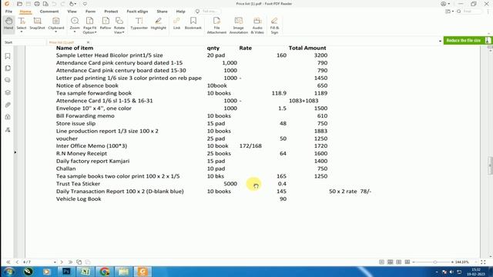Image resolution: width=493 pixels, height=277 pixels.
Task: Open the Security side panel
Action: pyautogui.click(x=8, y=117)
